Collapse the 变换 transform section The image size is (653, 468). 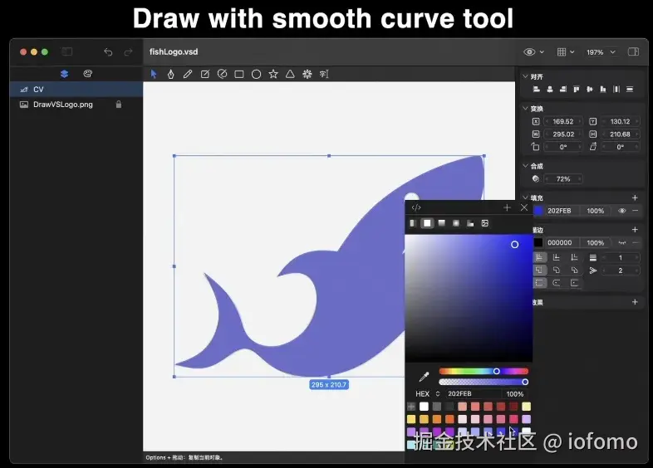pyautogui.click(x=525, y=109)
